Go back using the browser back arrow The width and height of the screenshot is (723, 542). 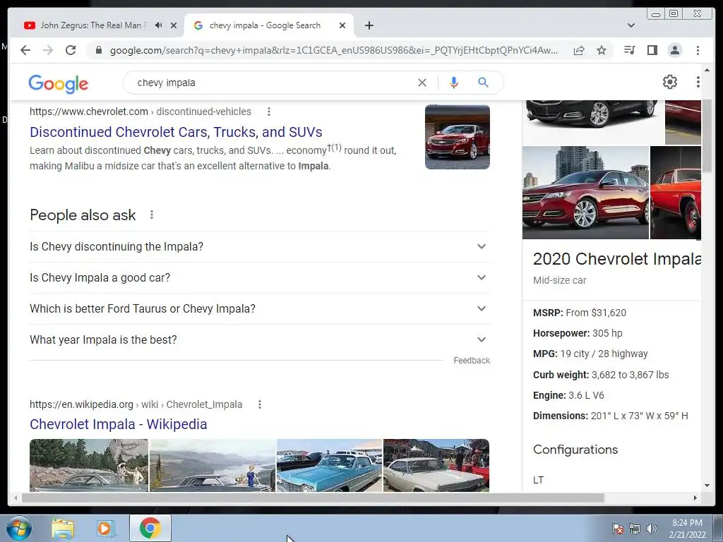coord(25,50)
